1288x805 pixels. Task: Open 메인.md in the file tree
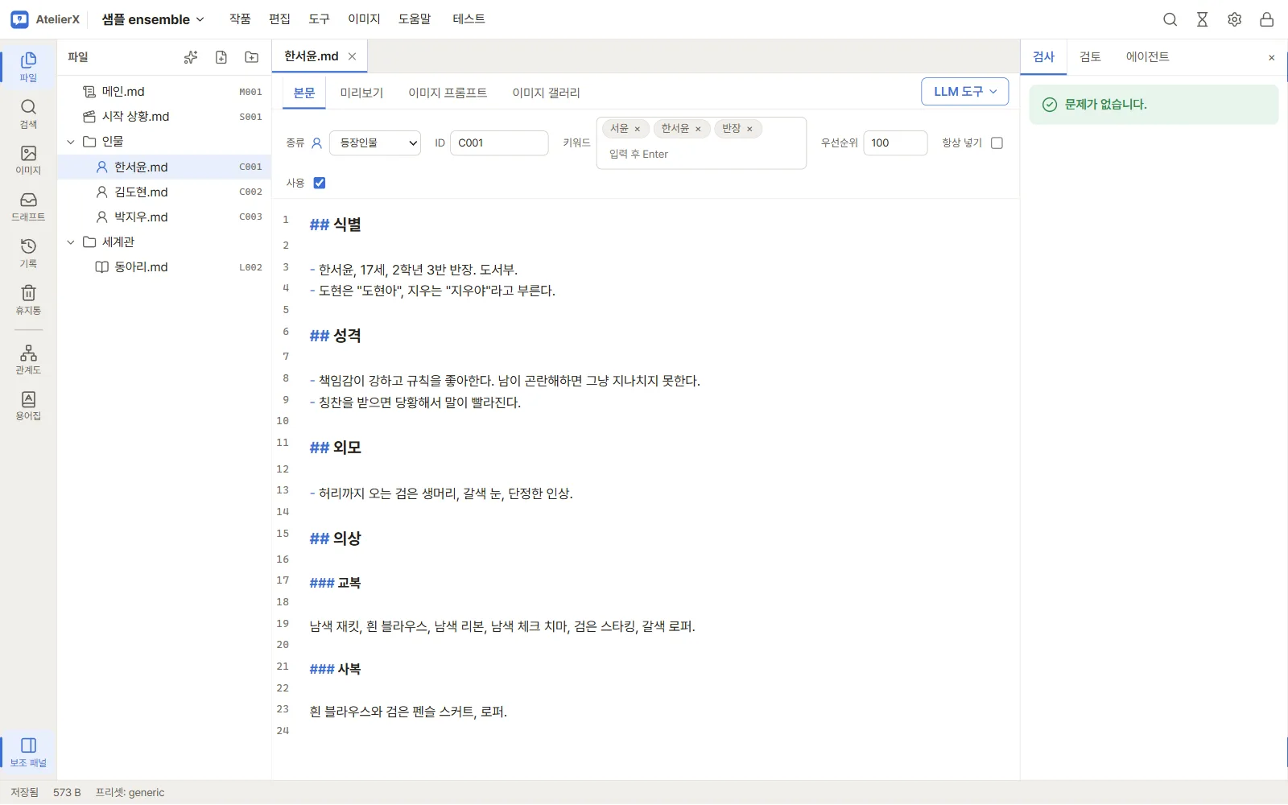point(165,92)
